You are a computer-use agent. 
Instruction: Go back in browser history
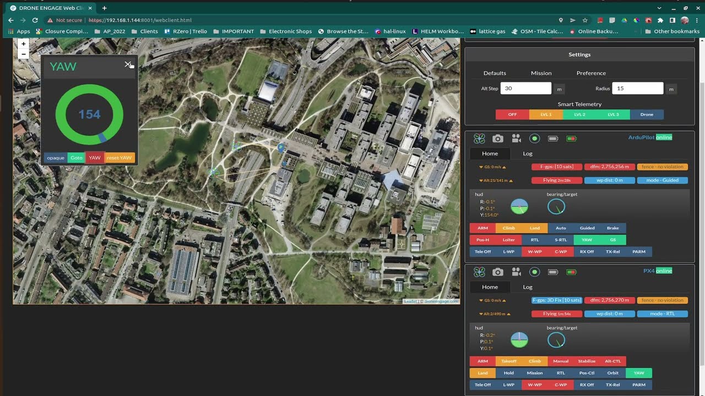(10, 20)
